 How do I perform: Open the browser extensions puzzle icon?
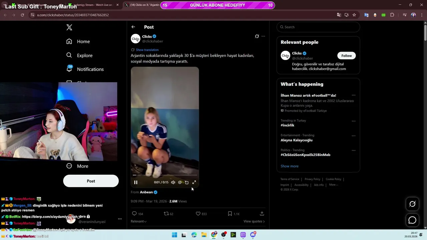point(392,15)
